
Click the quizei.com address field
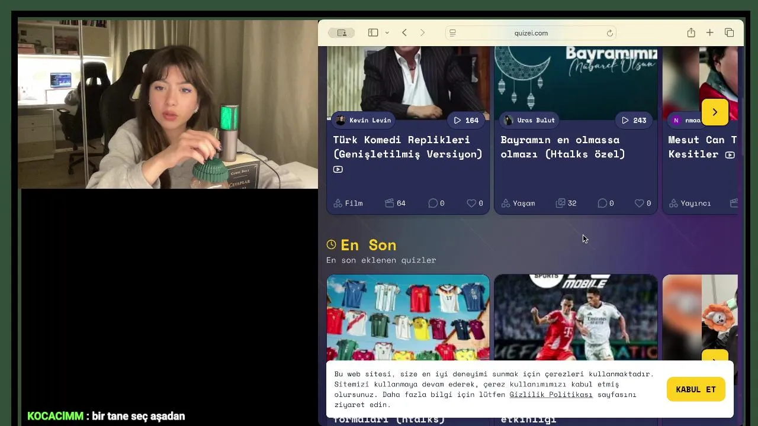pyautogui.click(x=531, y=33)
